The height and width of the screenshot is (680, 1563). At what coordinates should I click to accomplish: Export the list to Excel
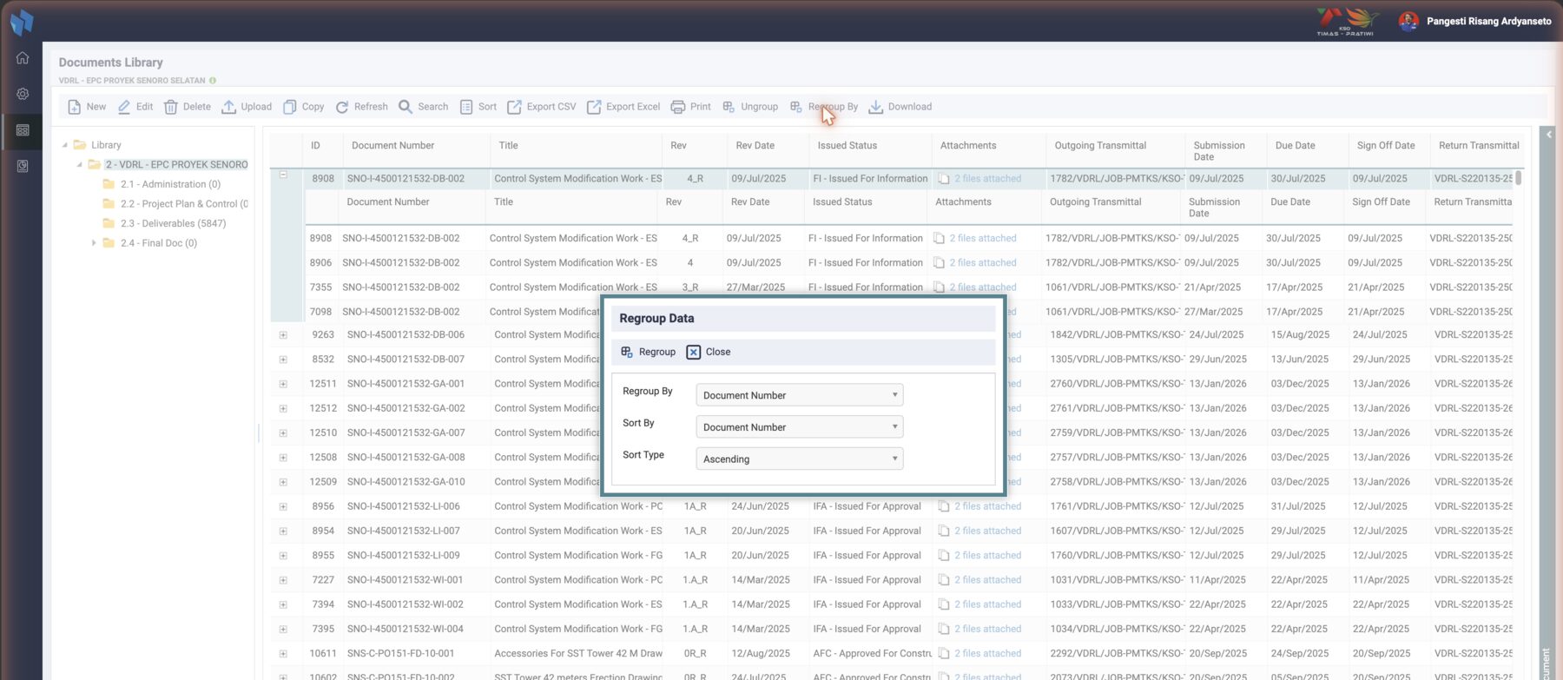coord(623,107)
